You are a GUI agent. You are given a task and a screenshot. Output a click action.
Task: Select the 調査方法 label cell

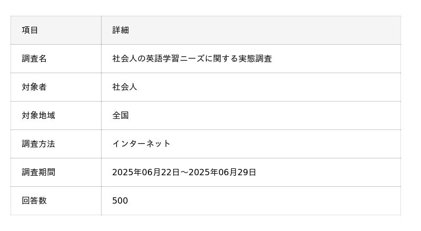[56, 144]
